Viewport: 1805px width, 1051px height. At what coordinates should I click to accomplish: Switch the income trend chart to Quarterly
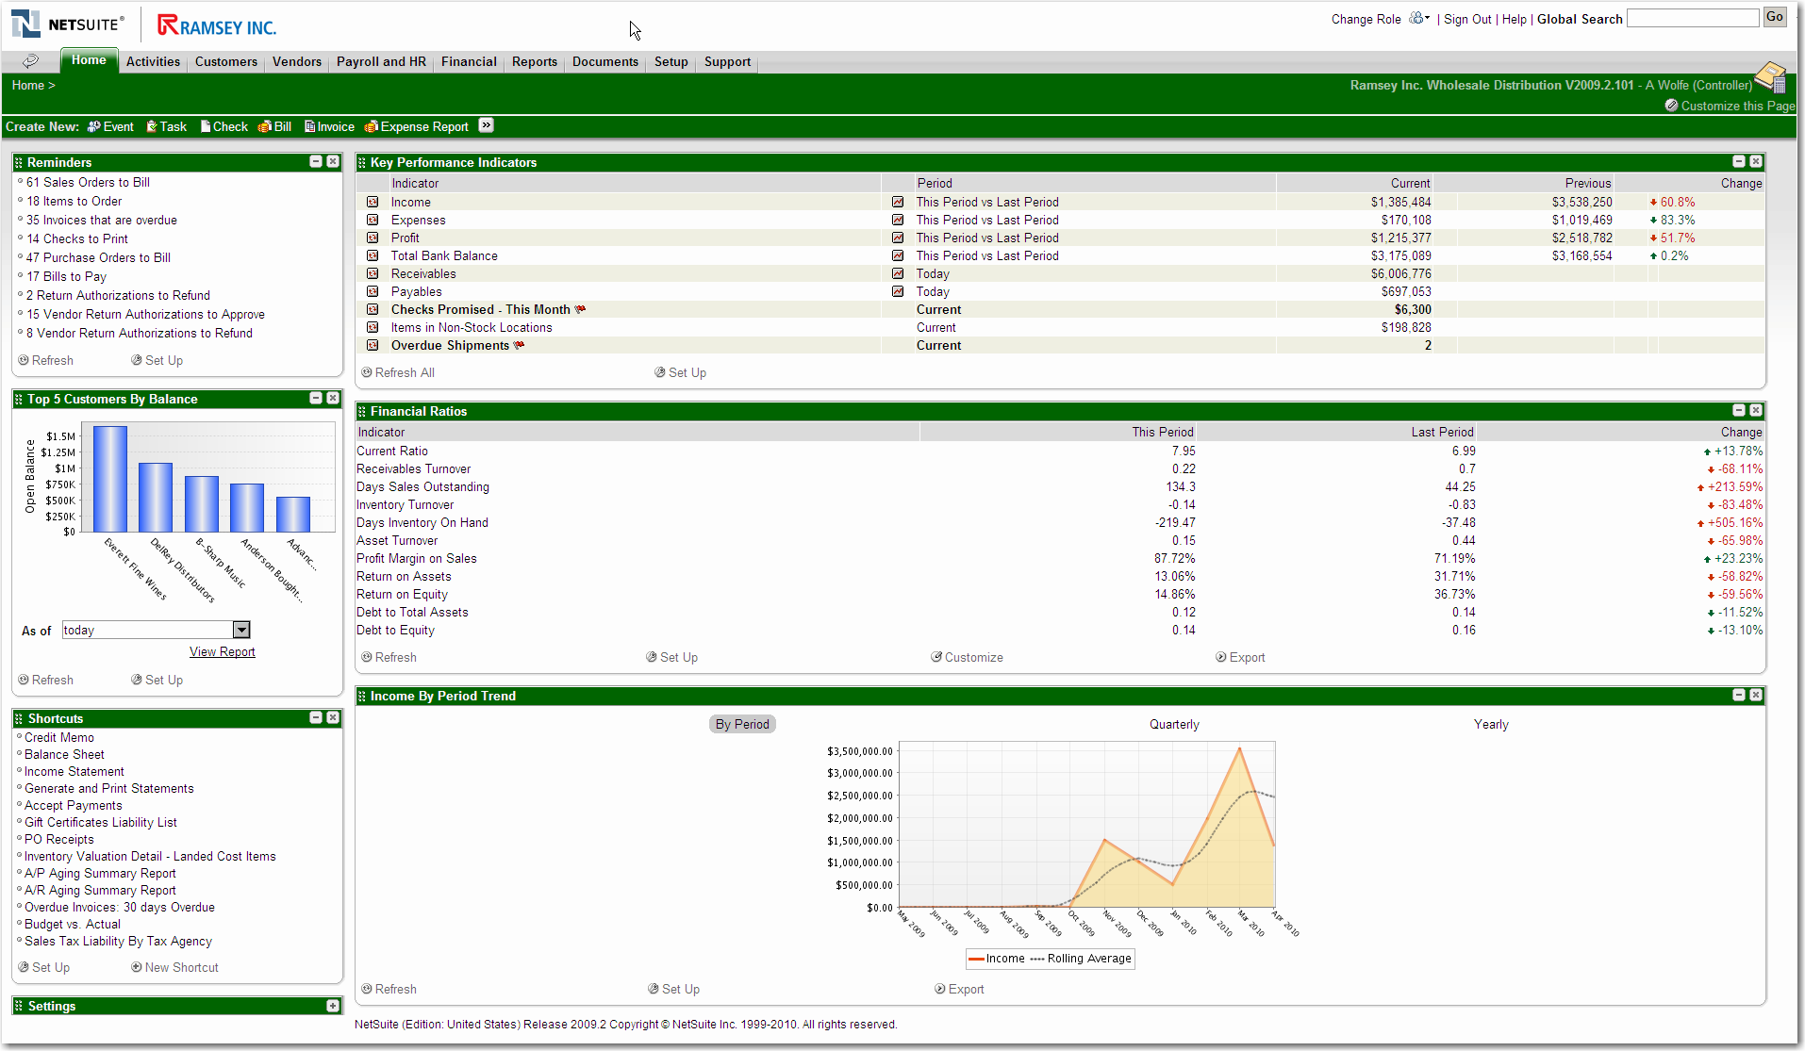coord(1174,724)
